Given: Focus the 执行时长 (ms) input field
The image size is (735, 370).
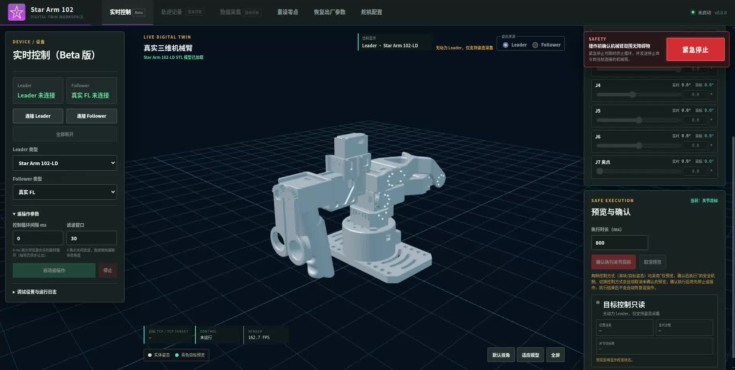Looking at the screenshot, I should (620, 243).
